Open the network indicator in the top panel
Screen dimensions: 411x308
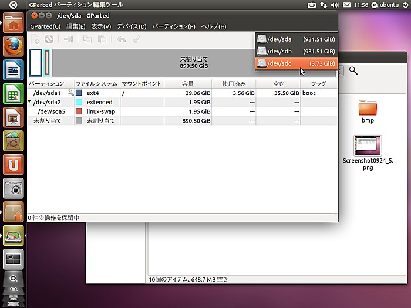[324, 5]
